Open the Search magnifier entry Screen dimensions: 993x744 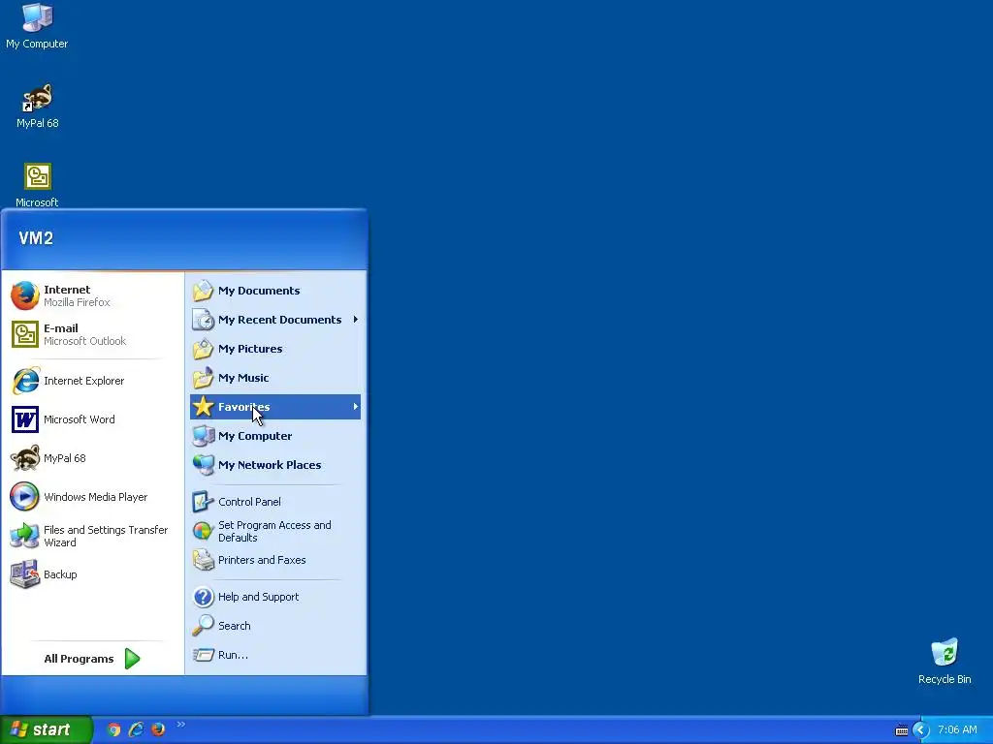(x=275, y=626)
